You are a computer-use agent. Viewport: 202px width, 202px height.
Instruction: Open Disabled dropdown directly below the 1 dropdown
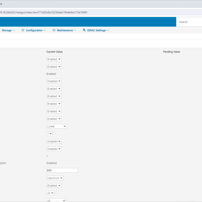pyautogui.click(x=54, y=141)
